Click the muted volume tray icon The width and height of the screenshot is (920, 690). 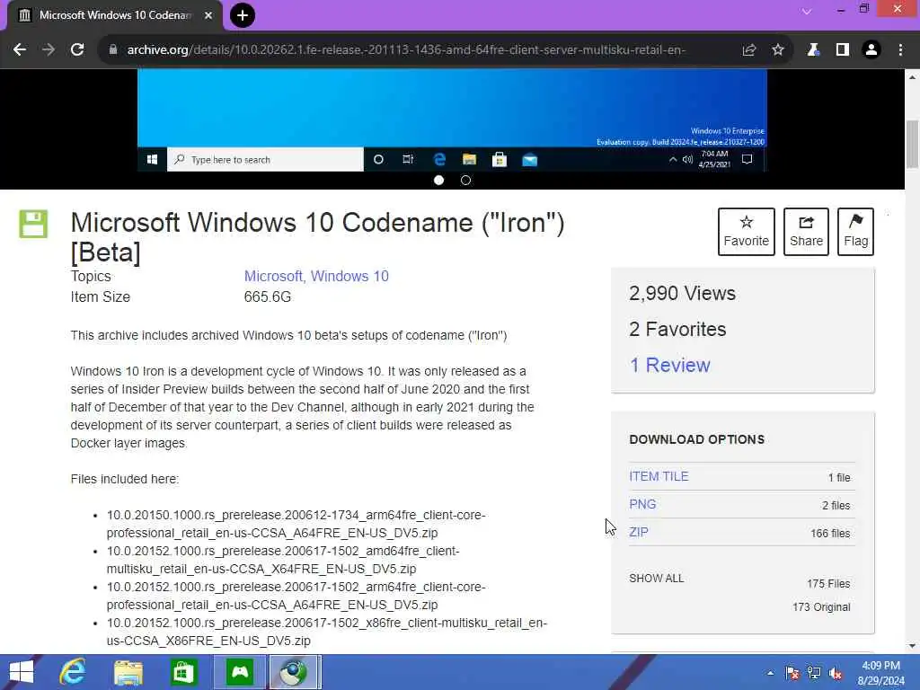tap(835, 673)
